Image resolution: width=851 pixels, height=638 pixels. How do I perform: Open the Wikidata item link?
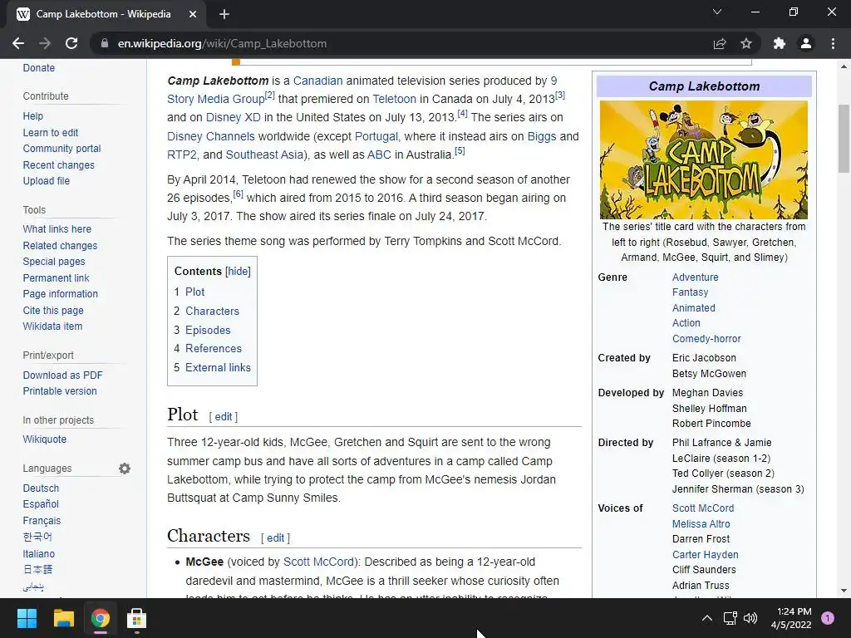tap(52, 326)
